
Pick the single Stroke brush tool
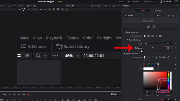point(33,9)
